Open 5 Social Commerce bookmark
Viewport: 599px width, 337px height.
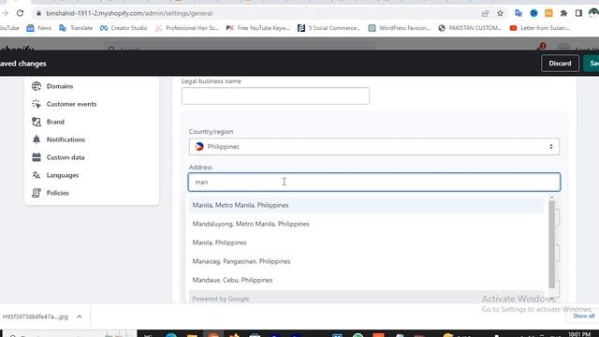329,28
